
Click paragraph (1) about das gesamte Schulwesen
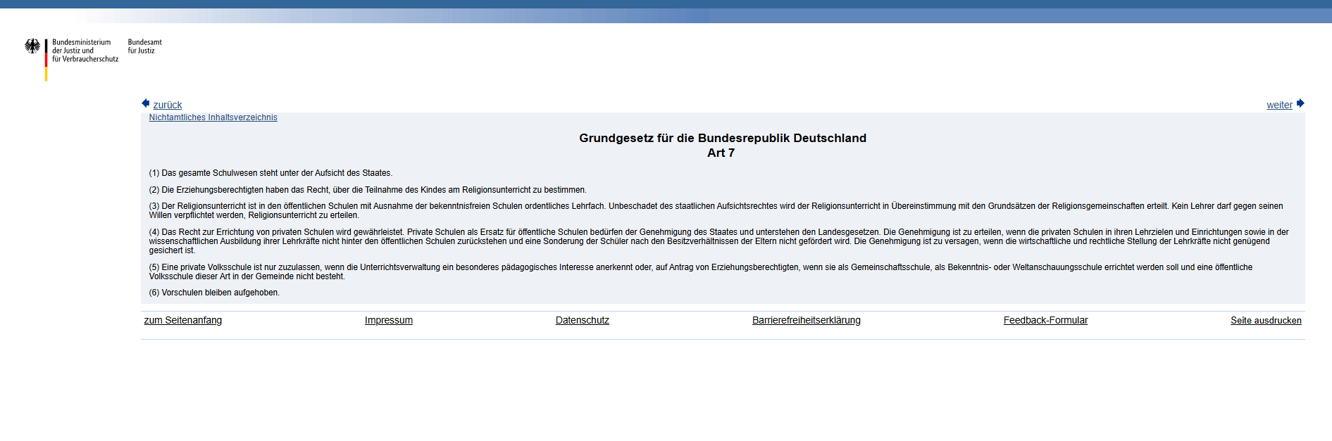(270, 173)
